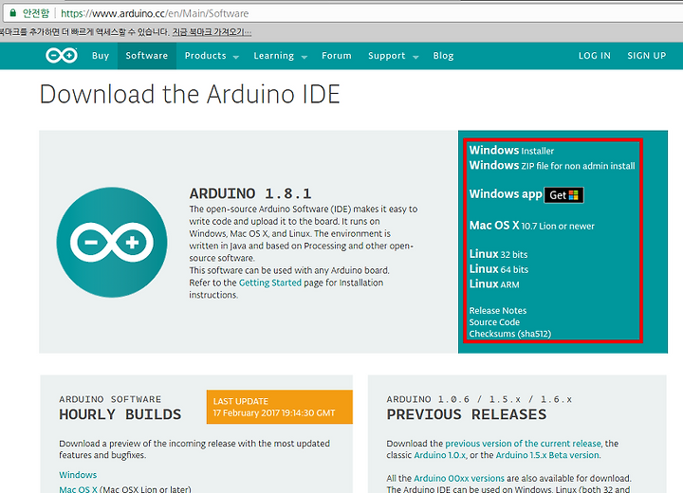Open the Learning menu
This screenshot has width=683, height=493.
[x=273, y=56]
